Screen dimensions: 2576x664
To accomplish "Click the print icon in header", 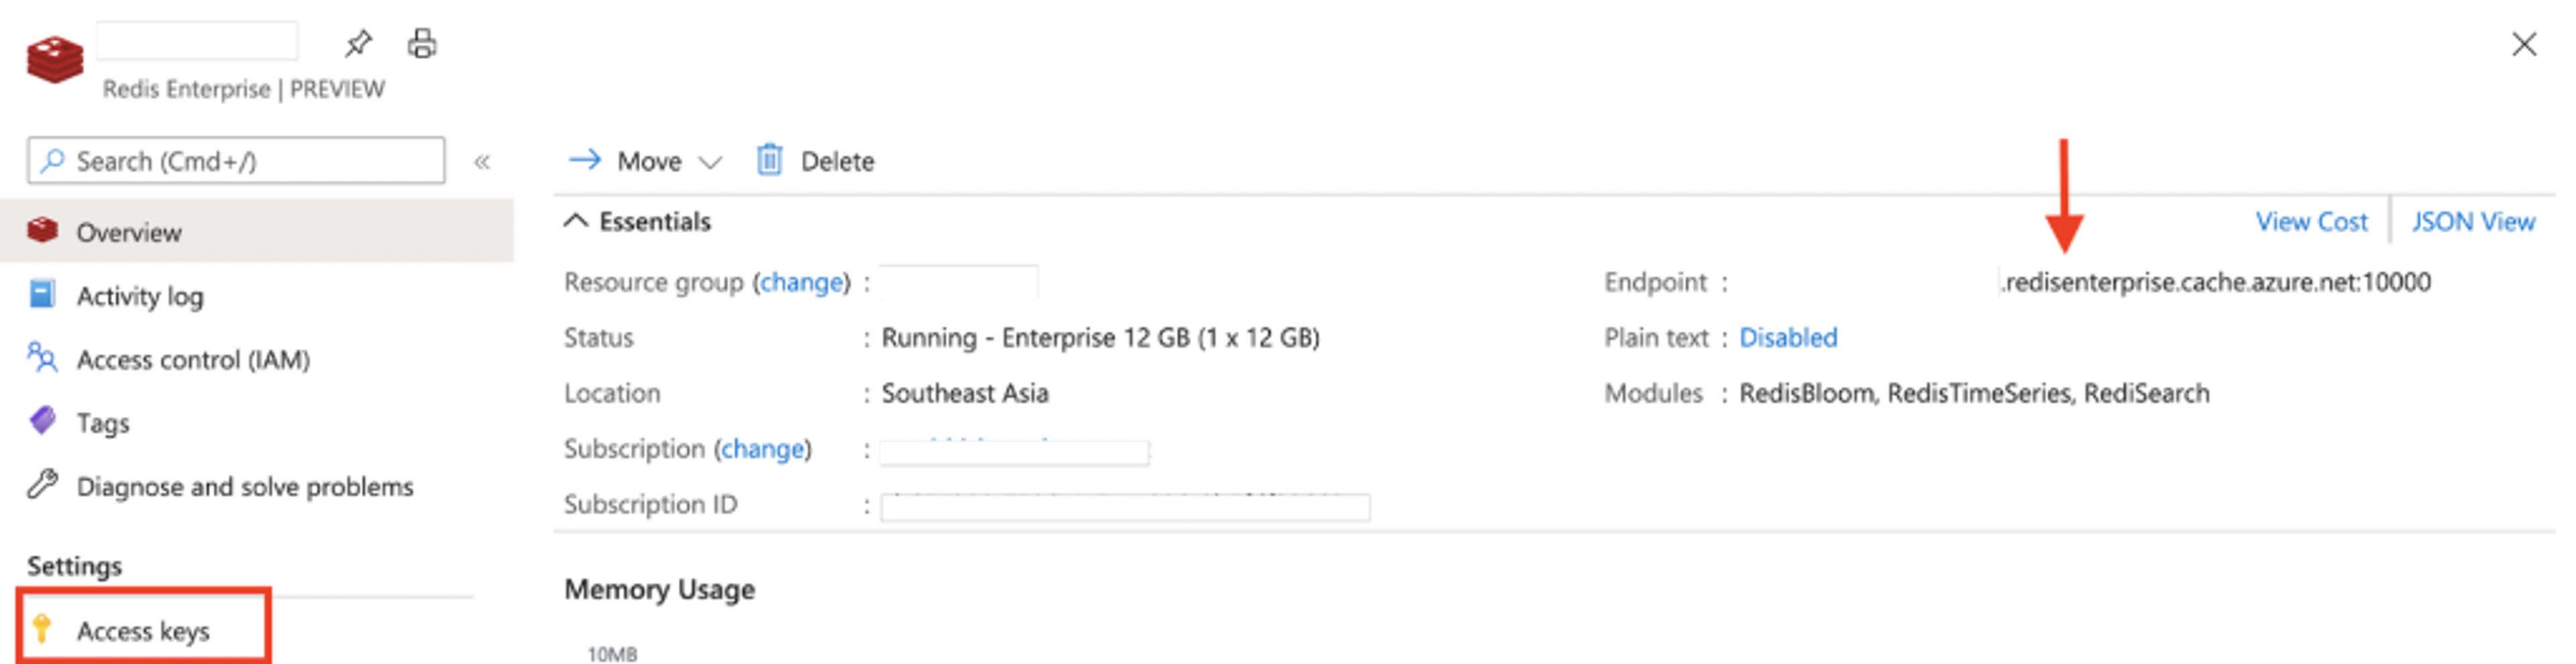I will point(422,44).
